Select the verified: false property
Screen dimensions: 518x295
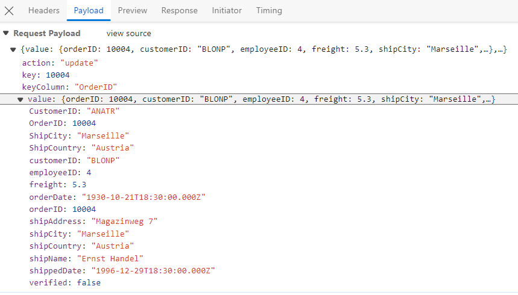tap(65, 282)
